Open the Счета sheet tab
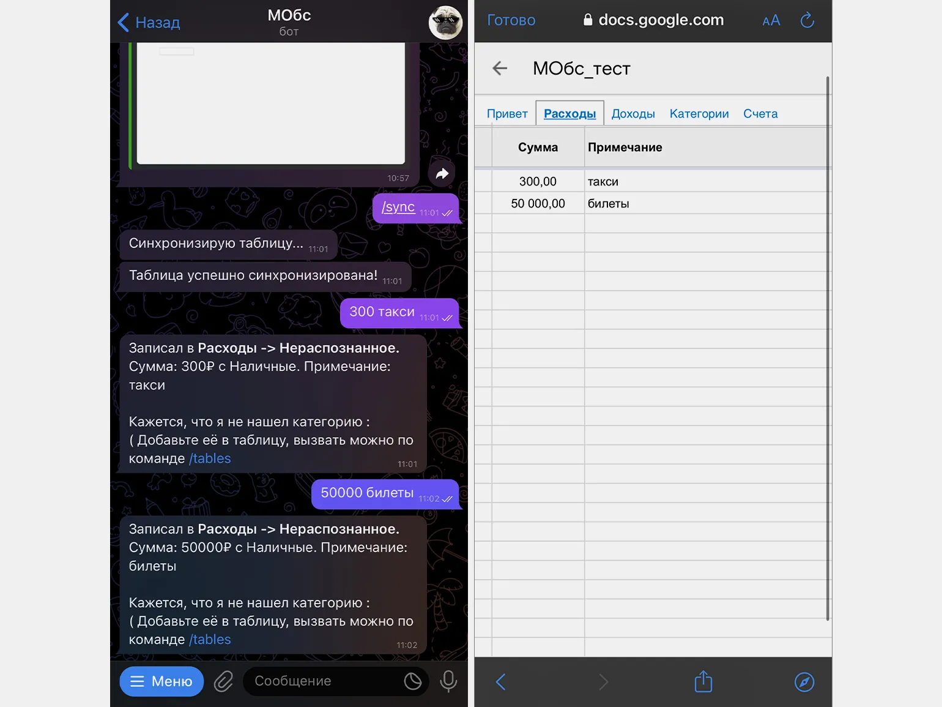Viewport: 942px width, 707px height. tap(760, 114)
